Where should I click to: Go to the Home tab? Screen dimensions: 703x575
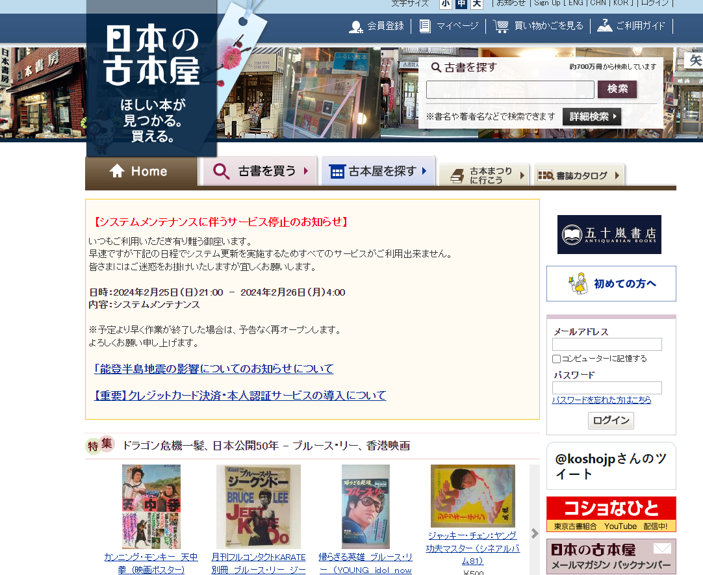click(x=141, y=172)
